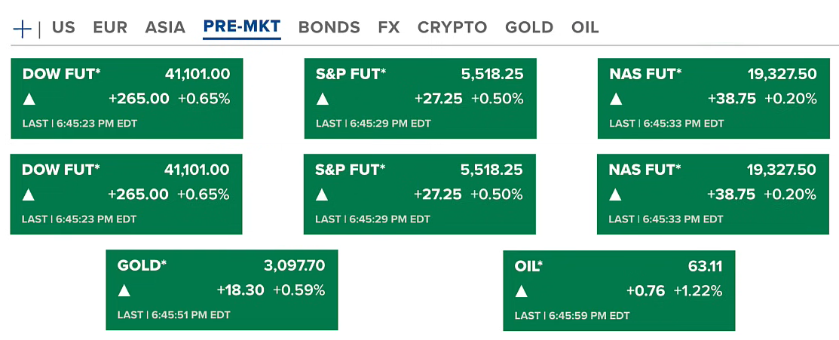The height and width of the screenshot is (340, 839).
Task: Switch to the EUR markets tab
Action: click(110, 28)
